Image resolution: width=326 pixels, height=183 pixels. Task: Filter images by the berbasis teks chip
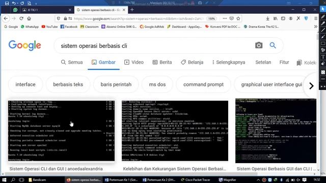(68, 84)
